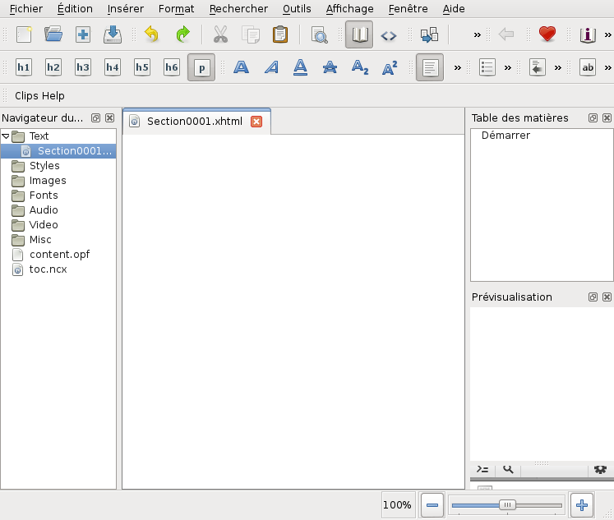Select content.opf in the book browser
Screen dimensions: 614x520
click(x=59, y=255)
